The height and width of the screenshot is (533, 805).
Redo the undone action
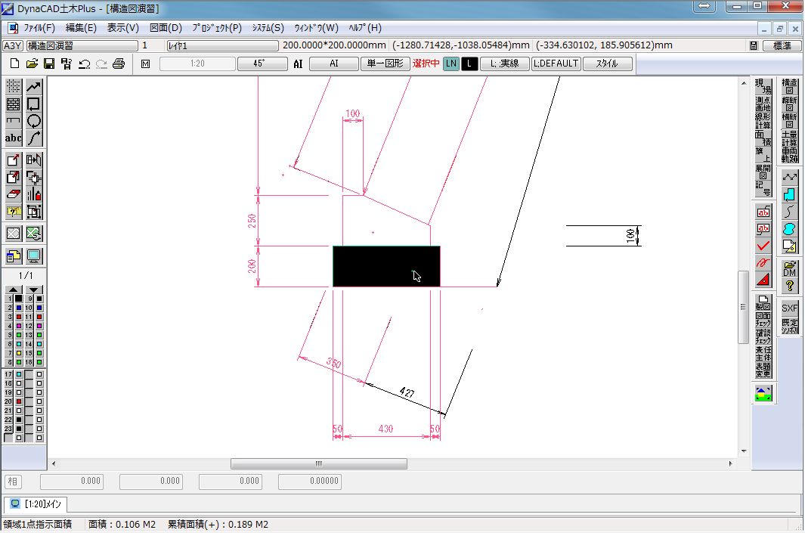[101, 64]
